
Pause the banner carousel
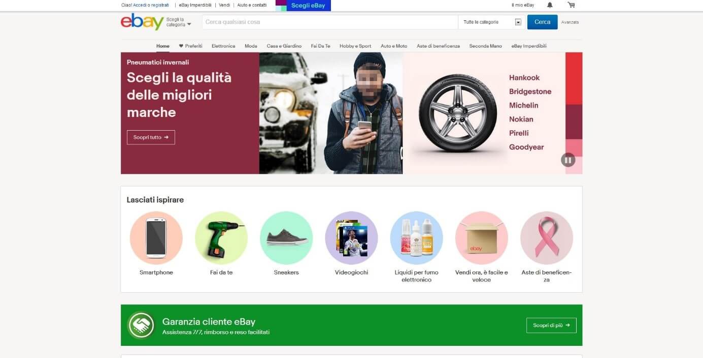568,160
